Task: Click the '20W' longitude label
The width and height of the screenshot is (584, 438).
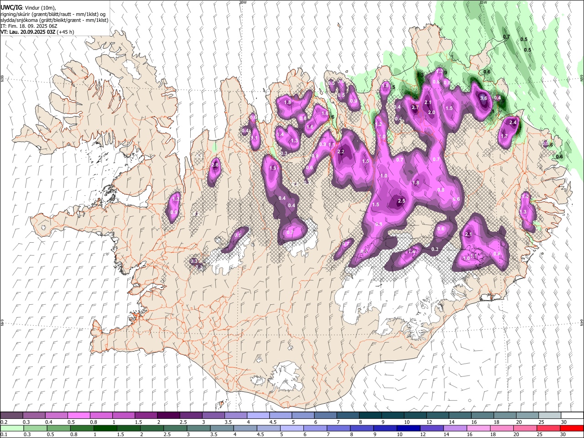Action: point(243,2)
